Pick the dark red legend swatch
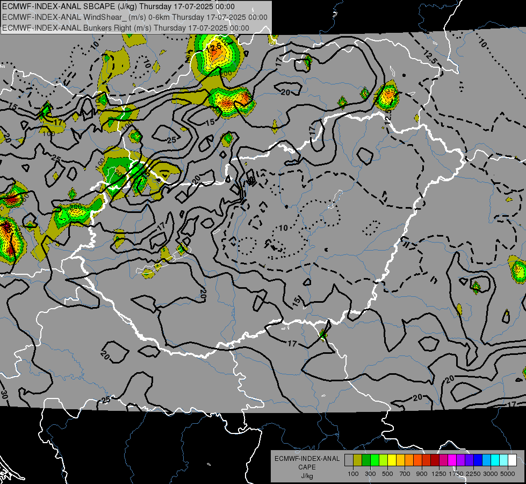 coord(435,460)
